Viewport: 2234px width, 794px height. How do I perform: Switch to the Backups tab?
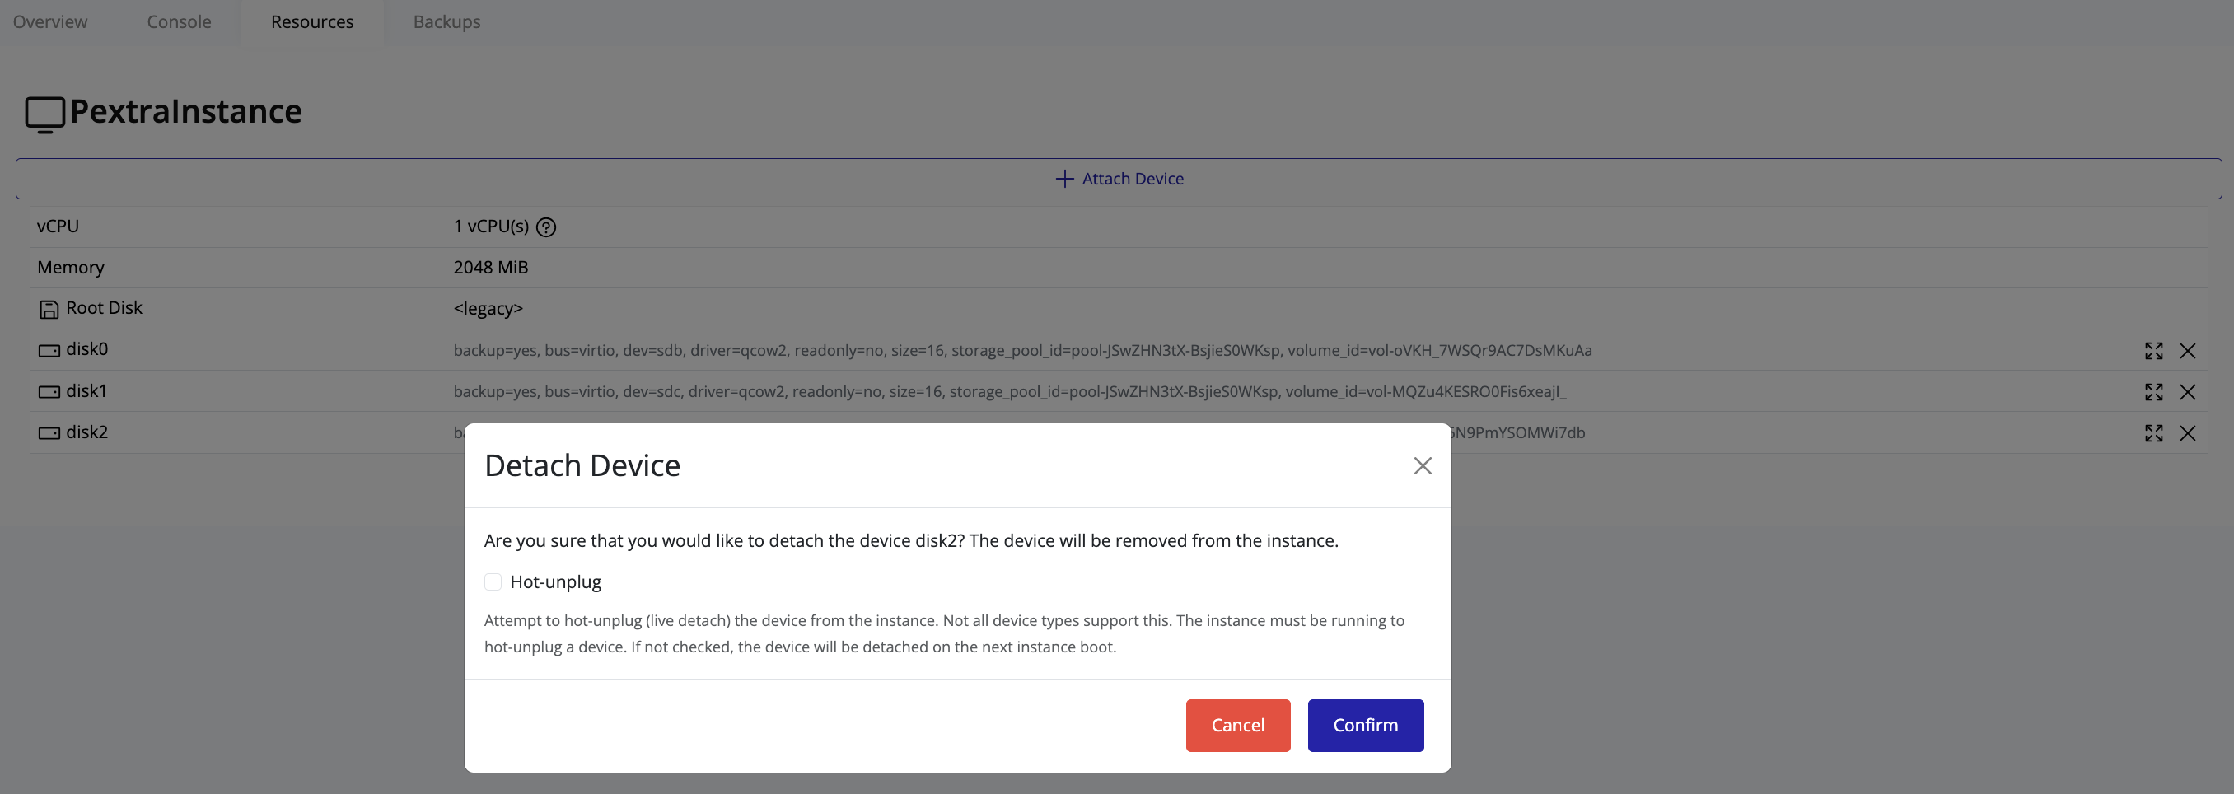pyautogui.click(x=446, y=21)
